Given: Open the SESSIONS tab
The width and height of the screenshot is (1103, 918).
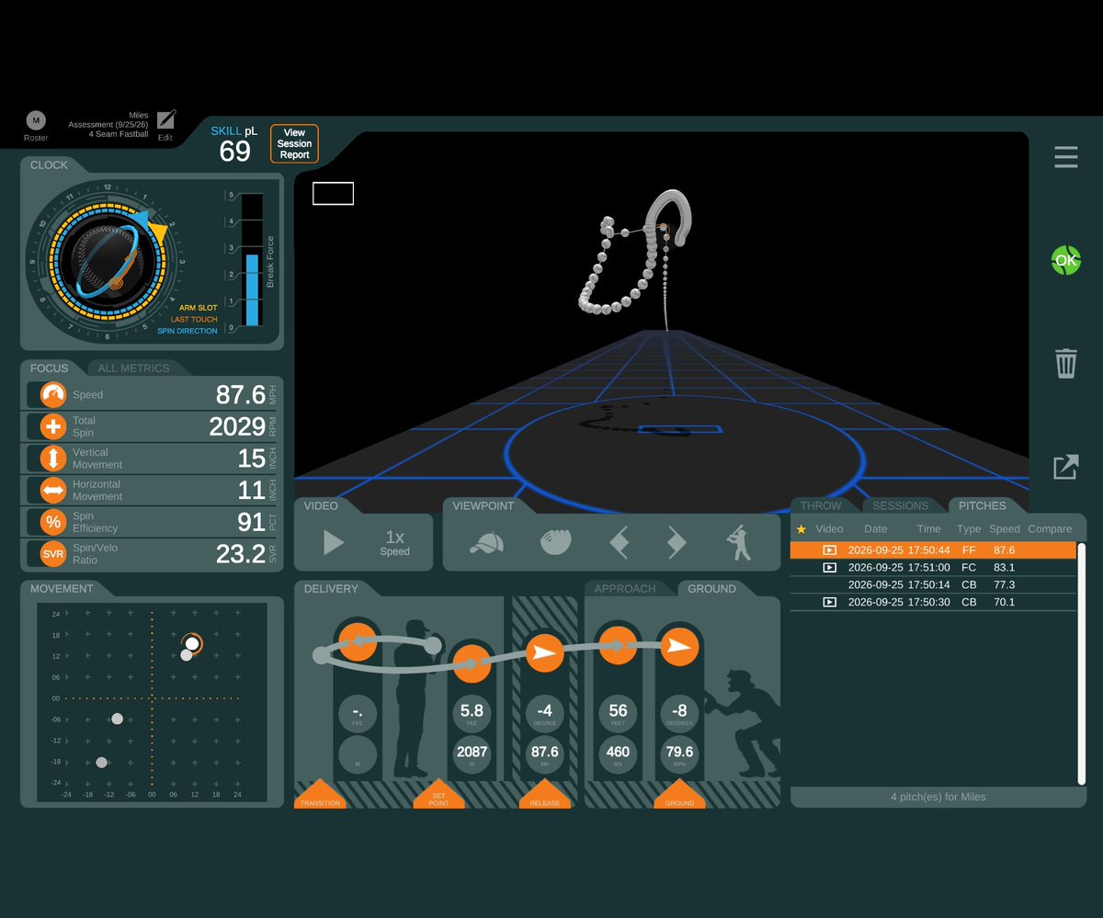Looking at the screenshot, I should coord(900,505).
